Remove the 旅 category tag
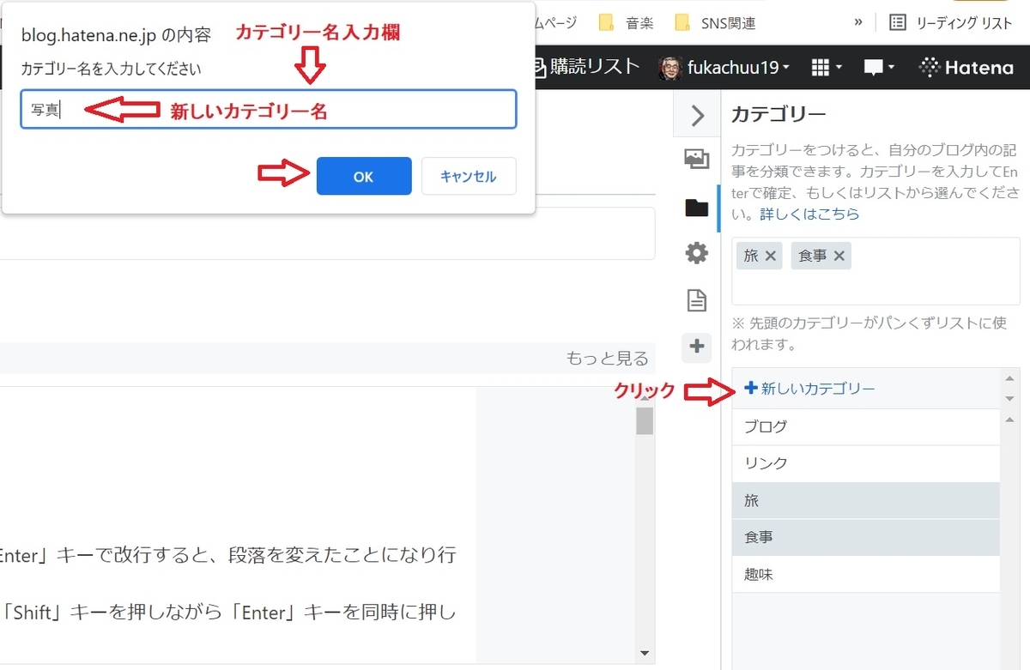The height and width of the screenshot is (670, 1030). point(772,255)
